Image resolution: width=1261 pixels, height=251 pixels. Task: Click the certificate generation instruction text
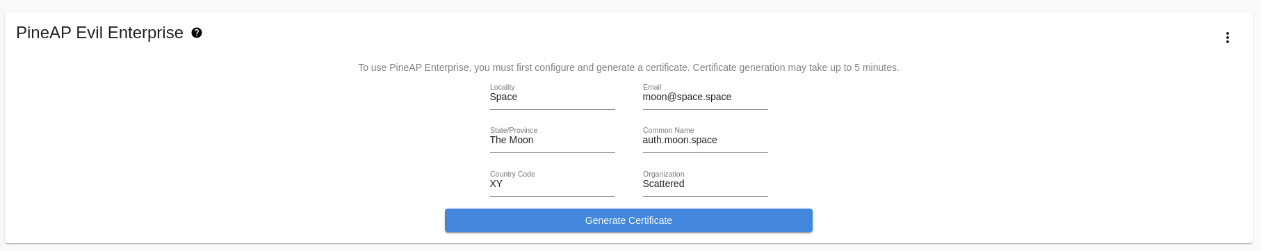628,67
